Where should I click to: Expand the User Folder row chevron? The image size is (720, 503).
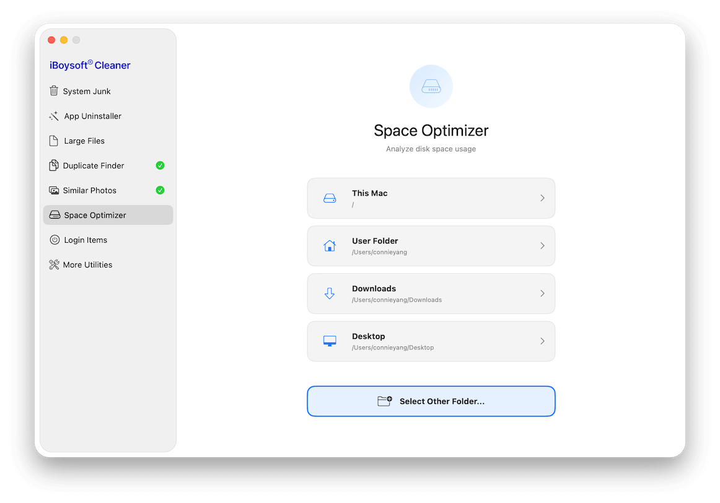pos(542,245)
